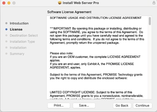
Task: Click the bullet beside Installation Type
Action: click(x=7, y=41)
